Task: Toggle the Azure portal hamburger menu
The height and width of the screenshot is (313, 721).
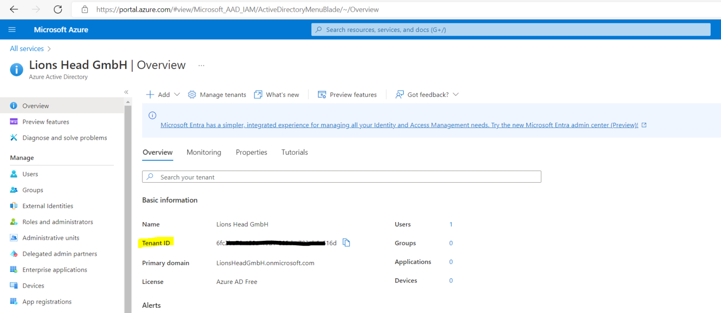Action: click(x=12, y=29)
